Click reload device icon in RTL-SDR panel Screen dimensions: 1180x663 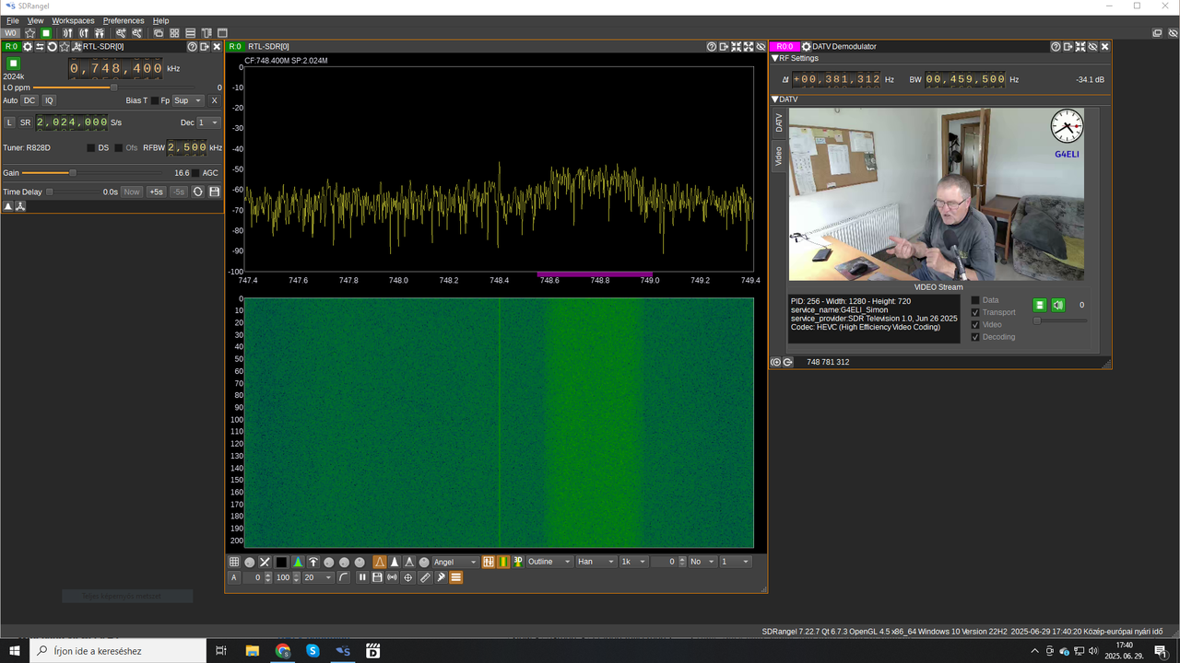tap(53, 47)
